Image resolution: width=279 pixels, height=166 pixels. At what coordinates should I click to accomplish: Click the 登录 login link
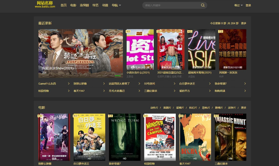coord(248,5)
